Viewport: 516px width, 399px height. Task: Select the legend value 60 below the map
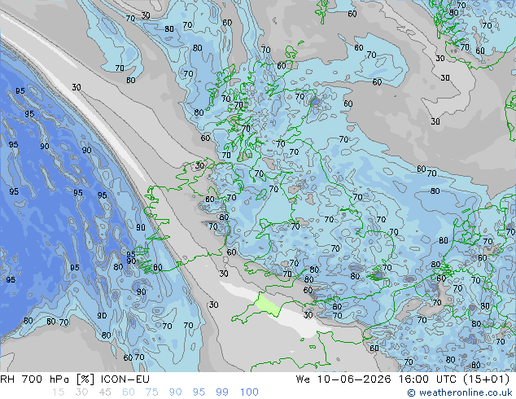(129, 392)
